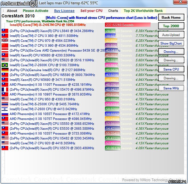This screenshot has width=188, height=184.
Task: Follow the Buy License link
Action: (x=64, y=11)
